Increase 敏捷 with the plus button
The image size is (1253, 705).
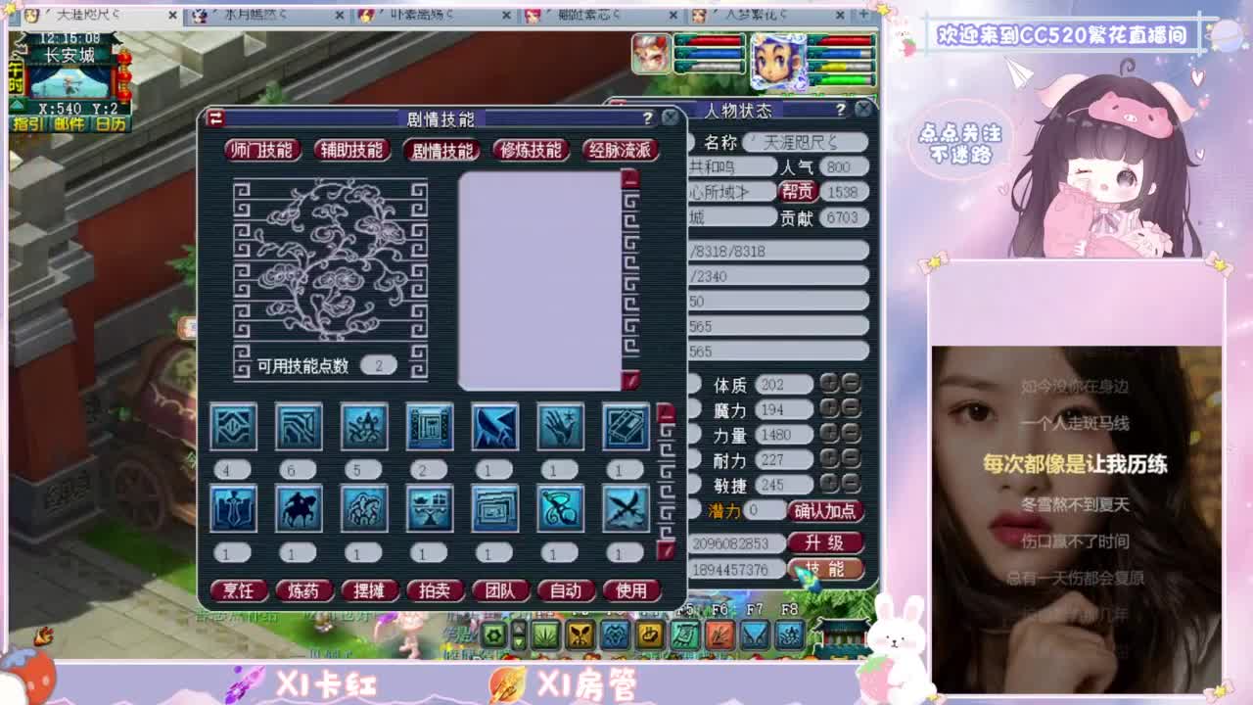pyautogui.click(x=829, y=484)
